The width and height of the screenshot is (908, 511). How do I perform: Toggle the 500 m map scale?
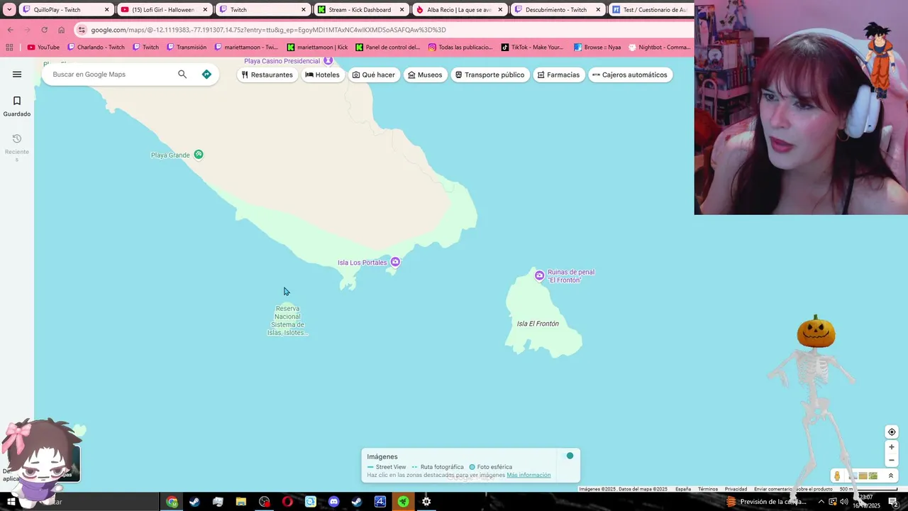coord(868,489)
